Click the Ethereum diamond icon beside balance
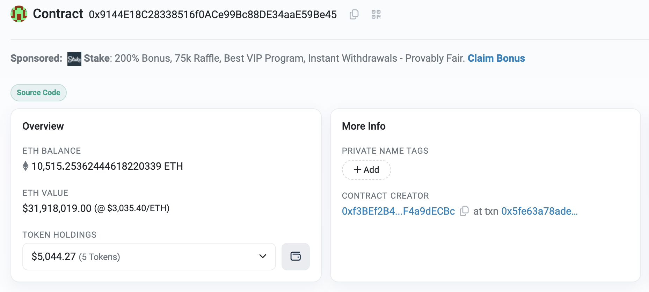649x292 pixels. click(x=25, y=166)
